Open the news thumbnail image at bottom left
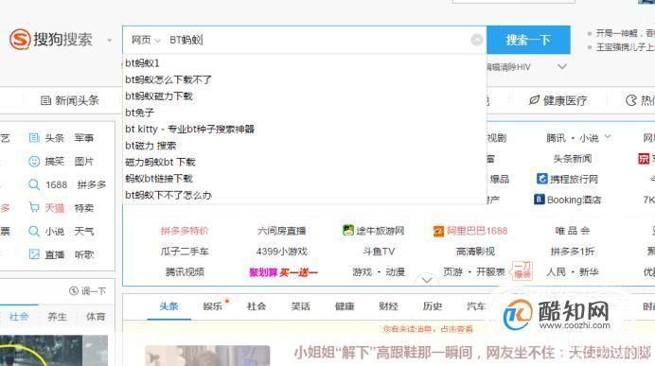655x366 pixels. (53, 351)
